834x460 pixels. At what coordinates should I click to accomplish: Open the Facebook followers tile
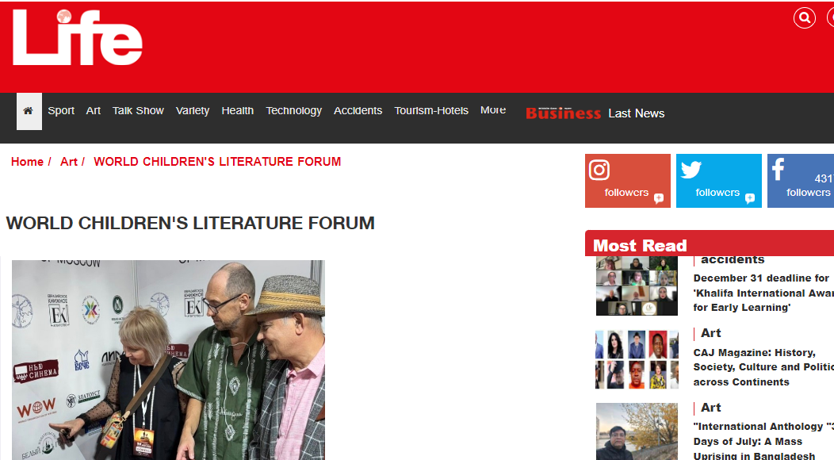(801, 181)
